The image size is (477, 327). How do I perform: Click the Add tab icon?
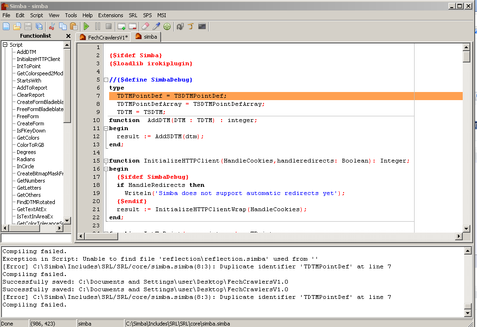pos(122,26)
